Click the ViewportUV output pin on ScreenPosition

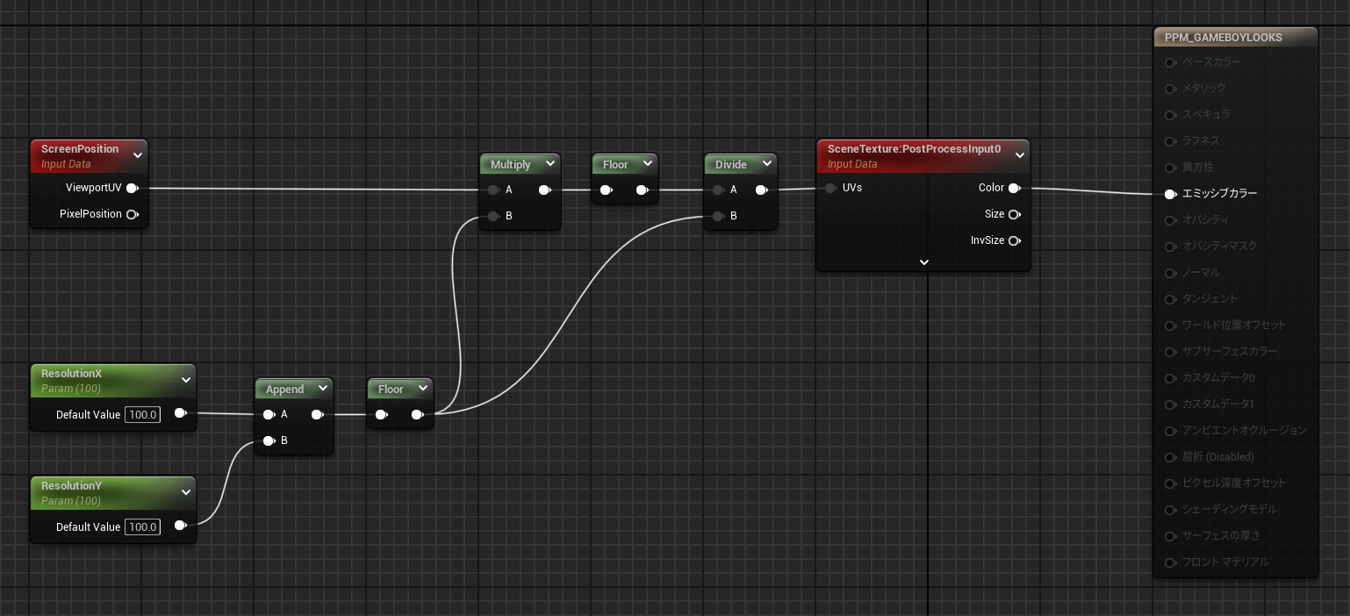tap(133, 188)
